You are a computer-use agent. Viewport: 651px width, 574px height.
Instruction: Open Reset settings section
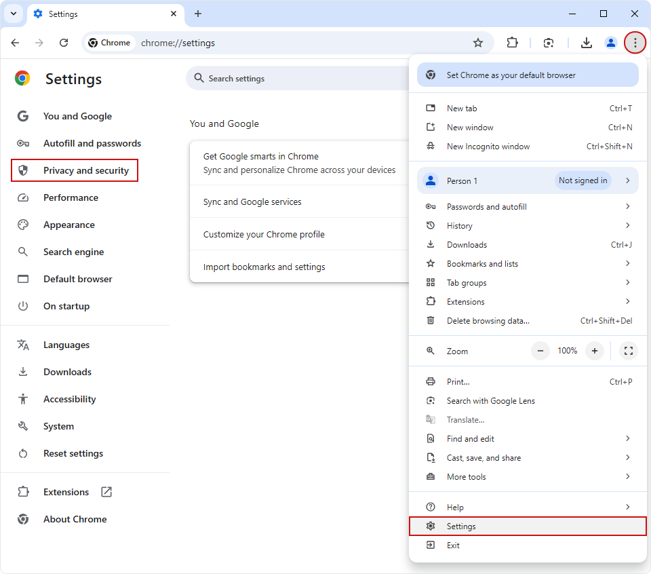(x=73, y=453)
